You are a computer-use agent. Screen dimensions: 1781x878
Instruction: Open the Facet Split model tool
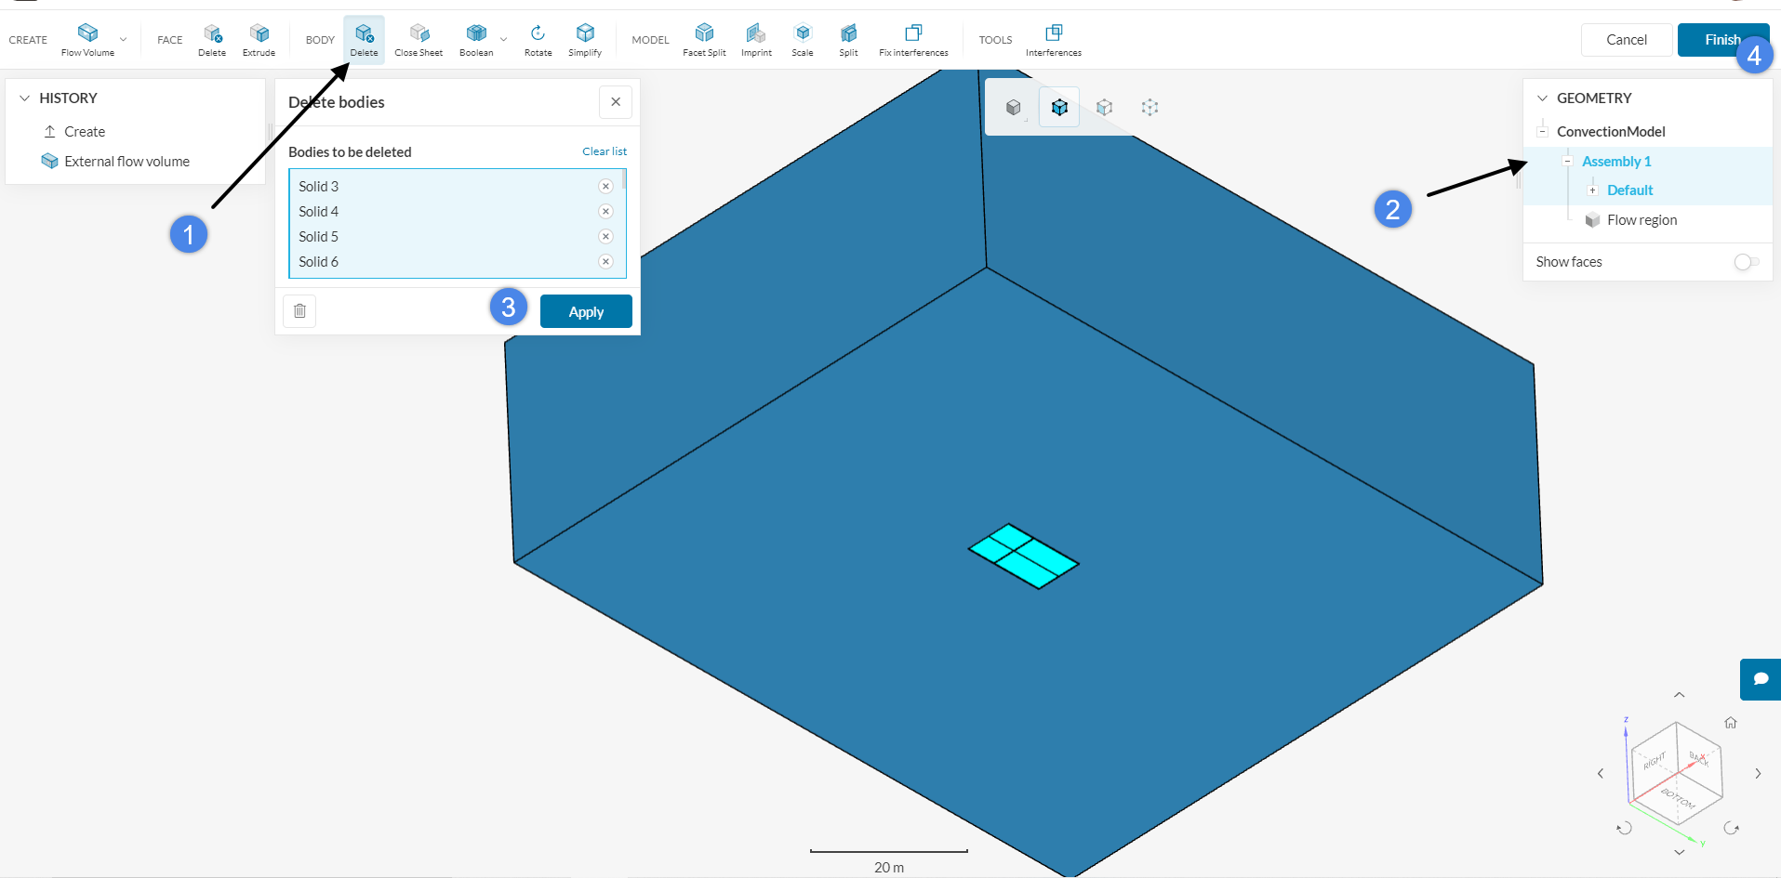[x=704, y=39]
